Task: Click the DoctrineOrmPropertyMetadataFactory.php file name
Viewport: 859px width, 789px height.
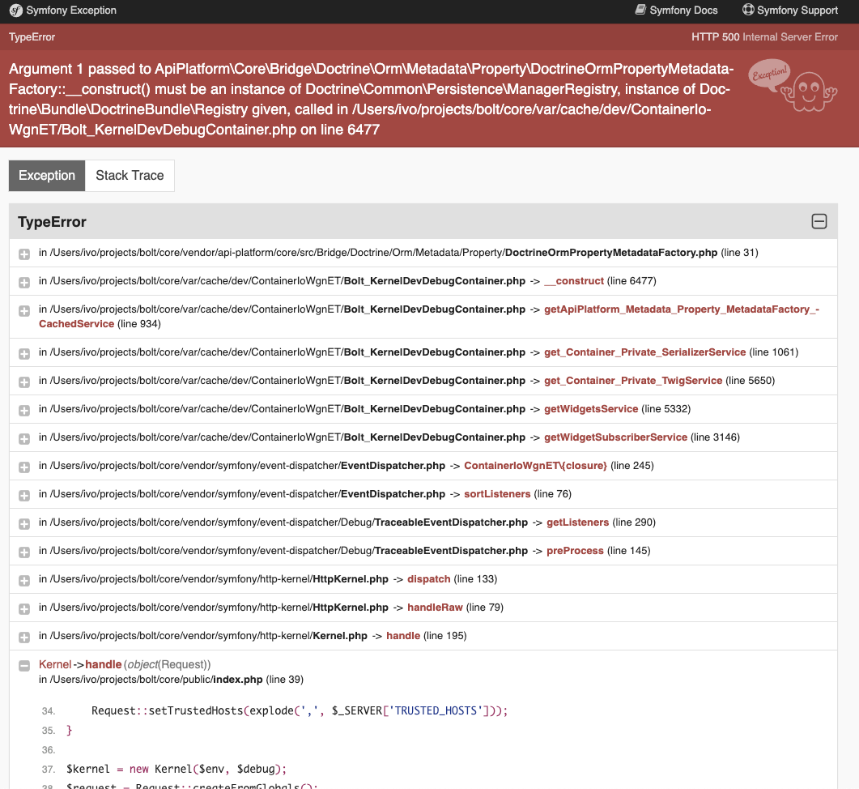Action: click(610, 253)
